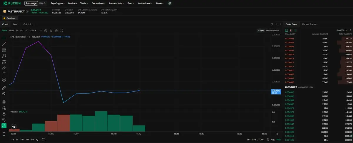Toggle lock all drawing tools

[4, 114]
